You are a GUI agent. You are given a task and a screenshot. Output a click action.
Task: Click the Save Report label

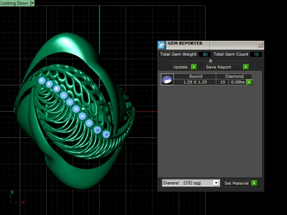[218, 67]
